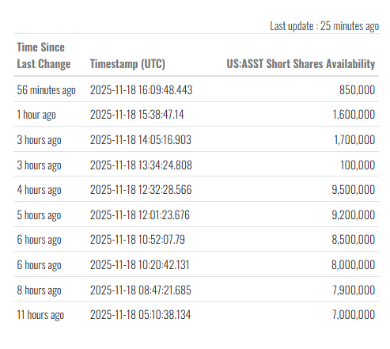Screen dimensions: 390x349
Task: Click the "Time Since Last Change" column header
Action: click(x=44, y=55)
